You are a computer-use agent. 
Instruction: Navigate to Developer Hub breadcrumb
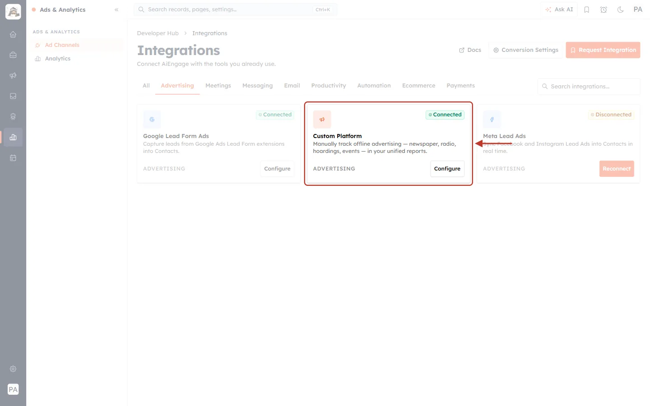click(158, 33)
